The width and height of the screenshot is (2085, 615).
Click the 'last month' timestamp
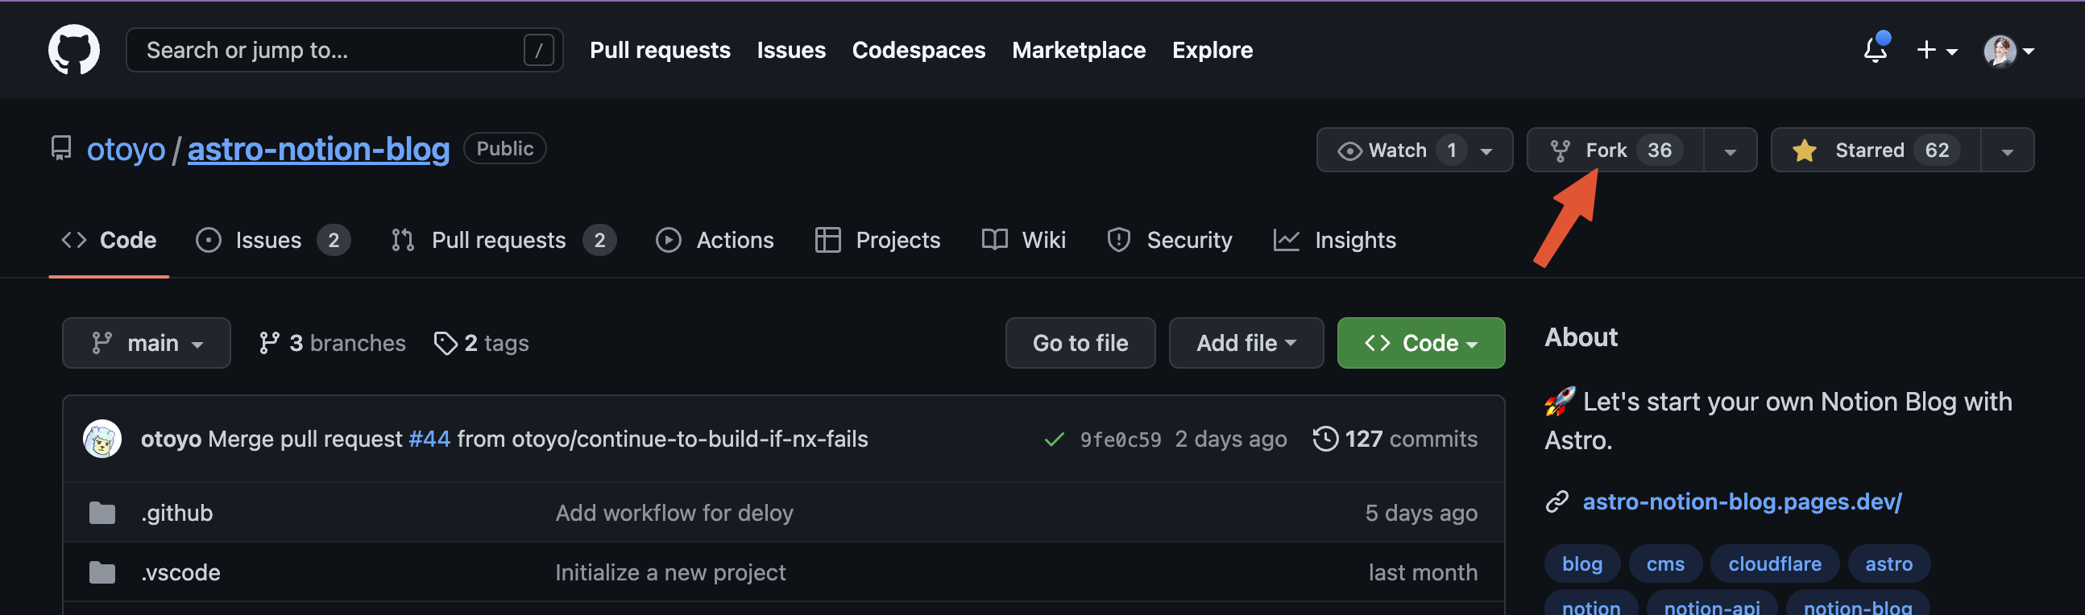(x=1422, y=573)
